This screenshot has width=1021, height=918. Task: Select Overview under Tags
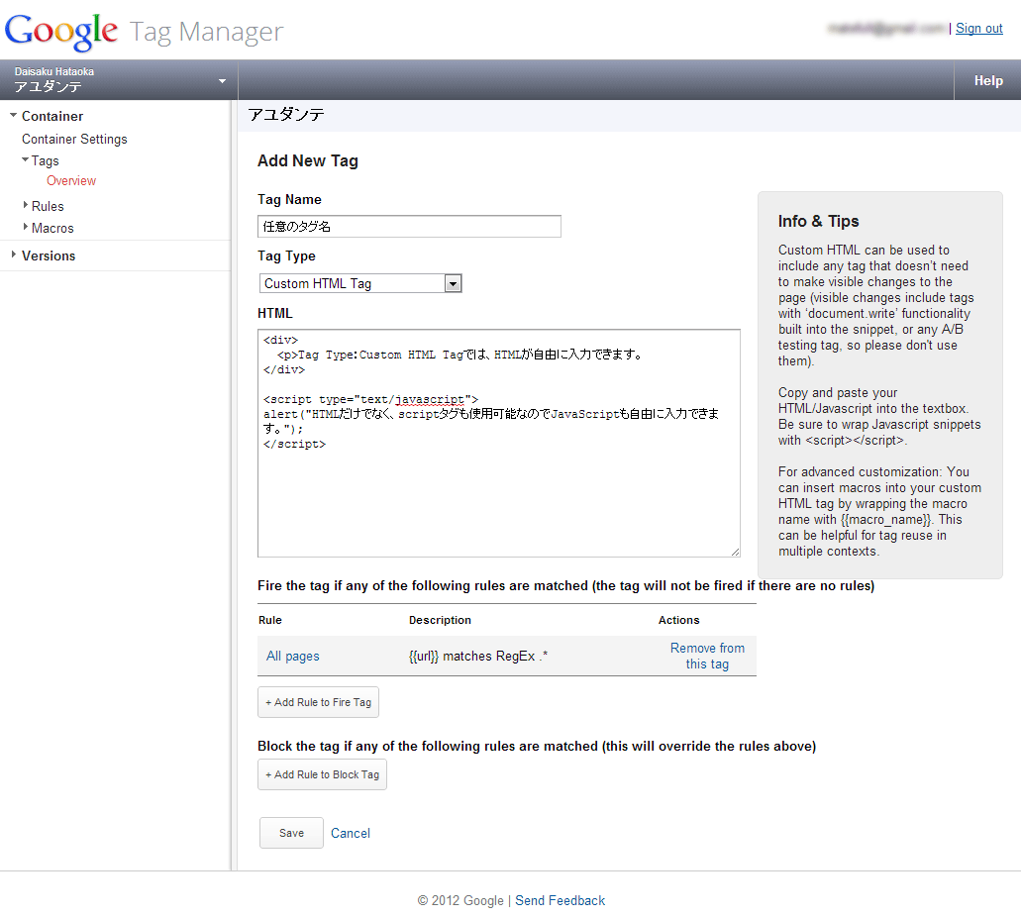tap(71, 181)
